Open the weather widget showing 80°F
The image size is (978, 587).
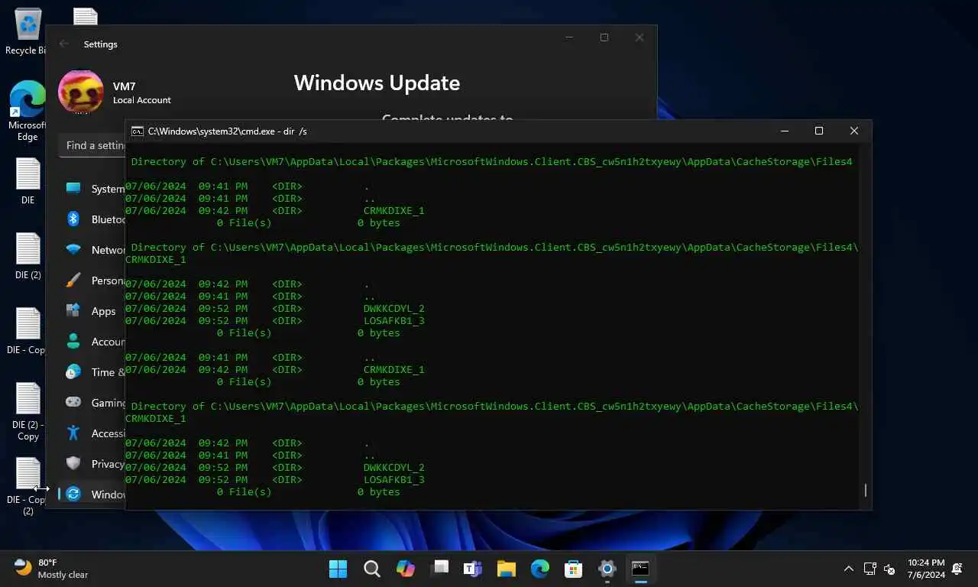click(x=51, y=569)
